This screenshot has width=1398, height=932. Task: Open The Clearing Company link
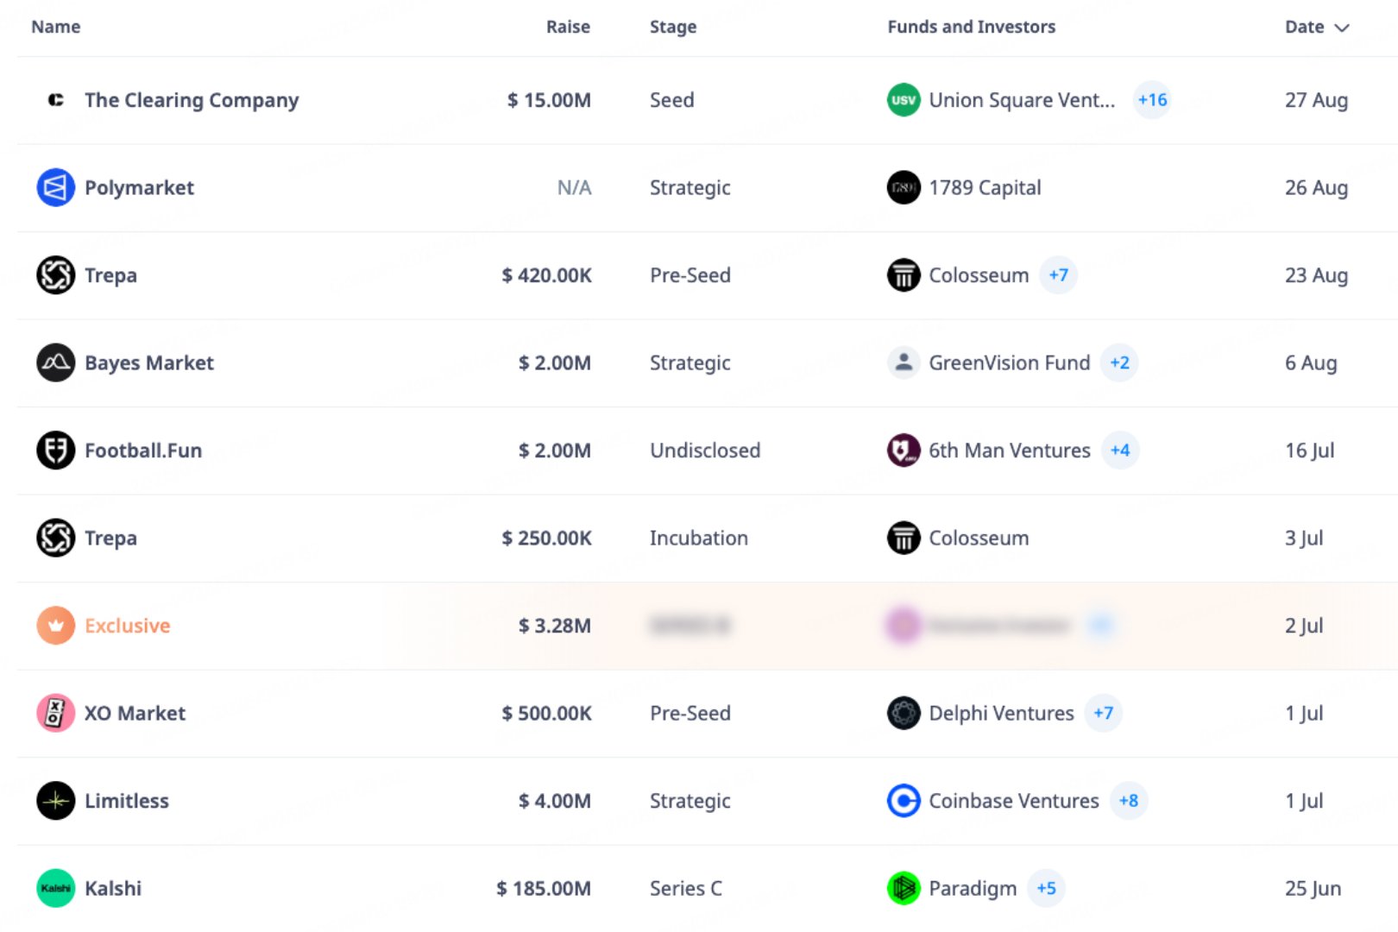tap(192, 100)
